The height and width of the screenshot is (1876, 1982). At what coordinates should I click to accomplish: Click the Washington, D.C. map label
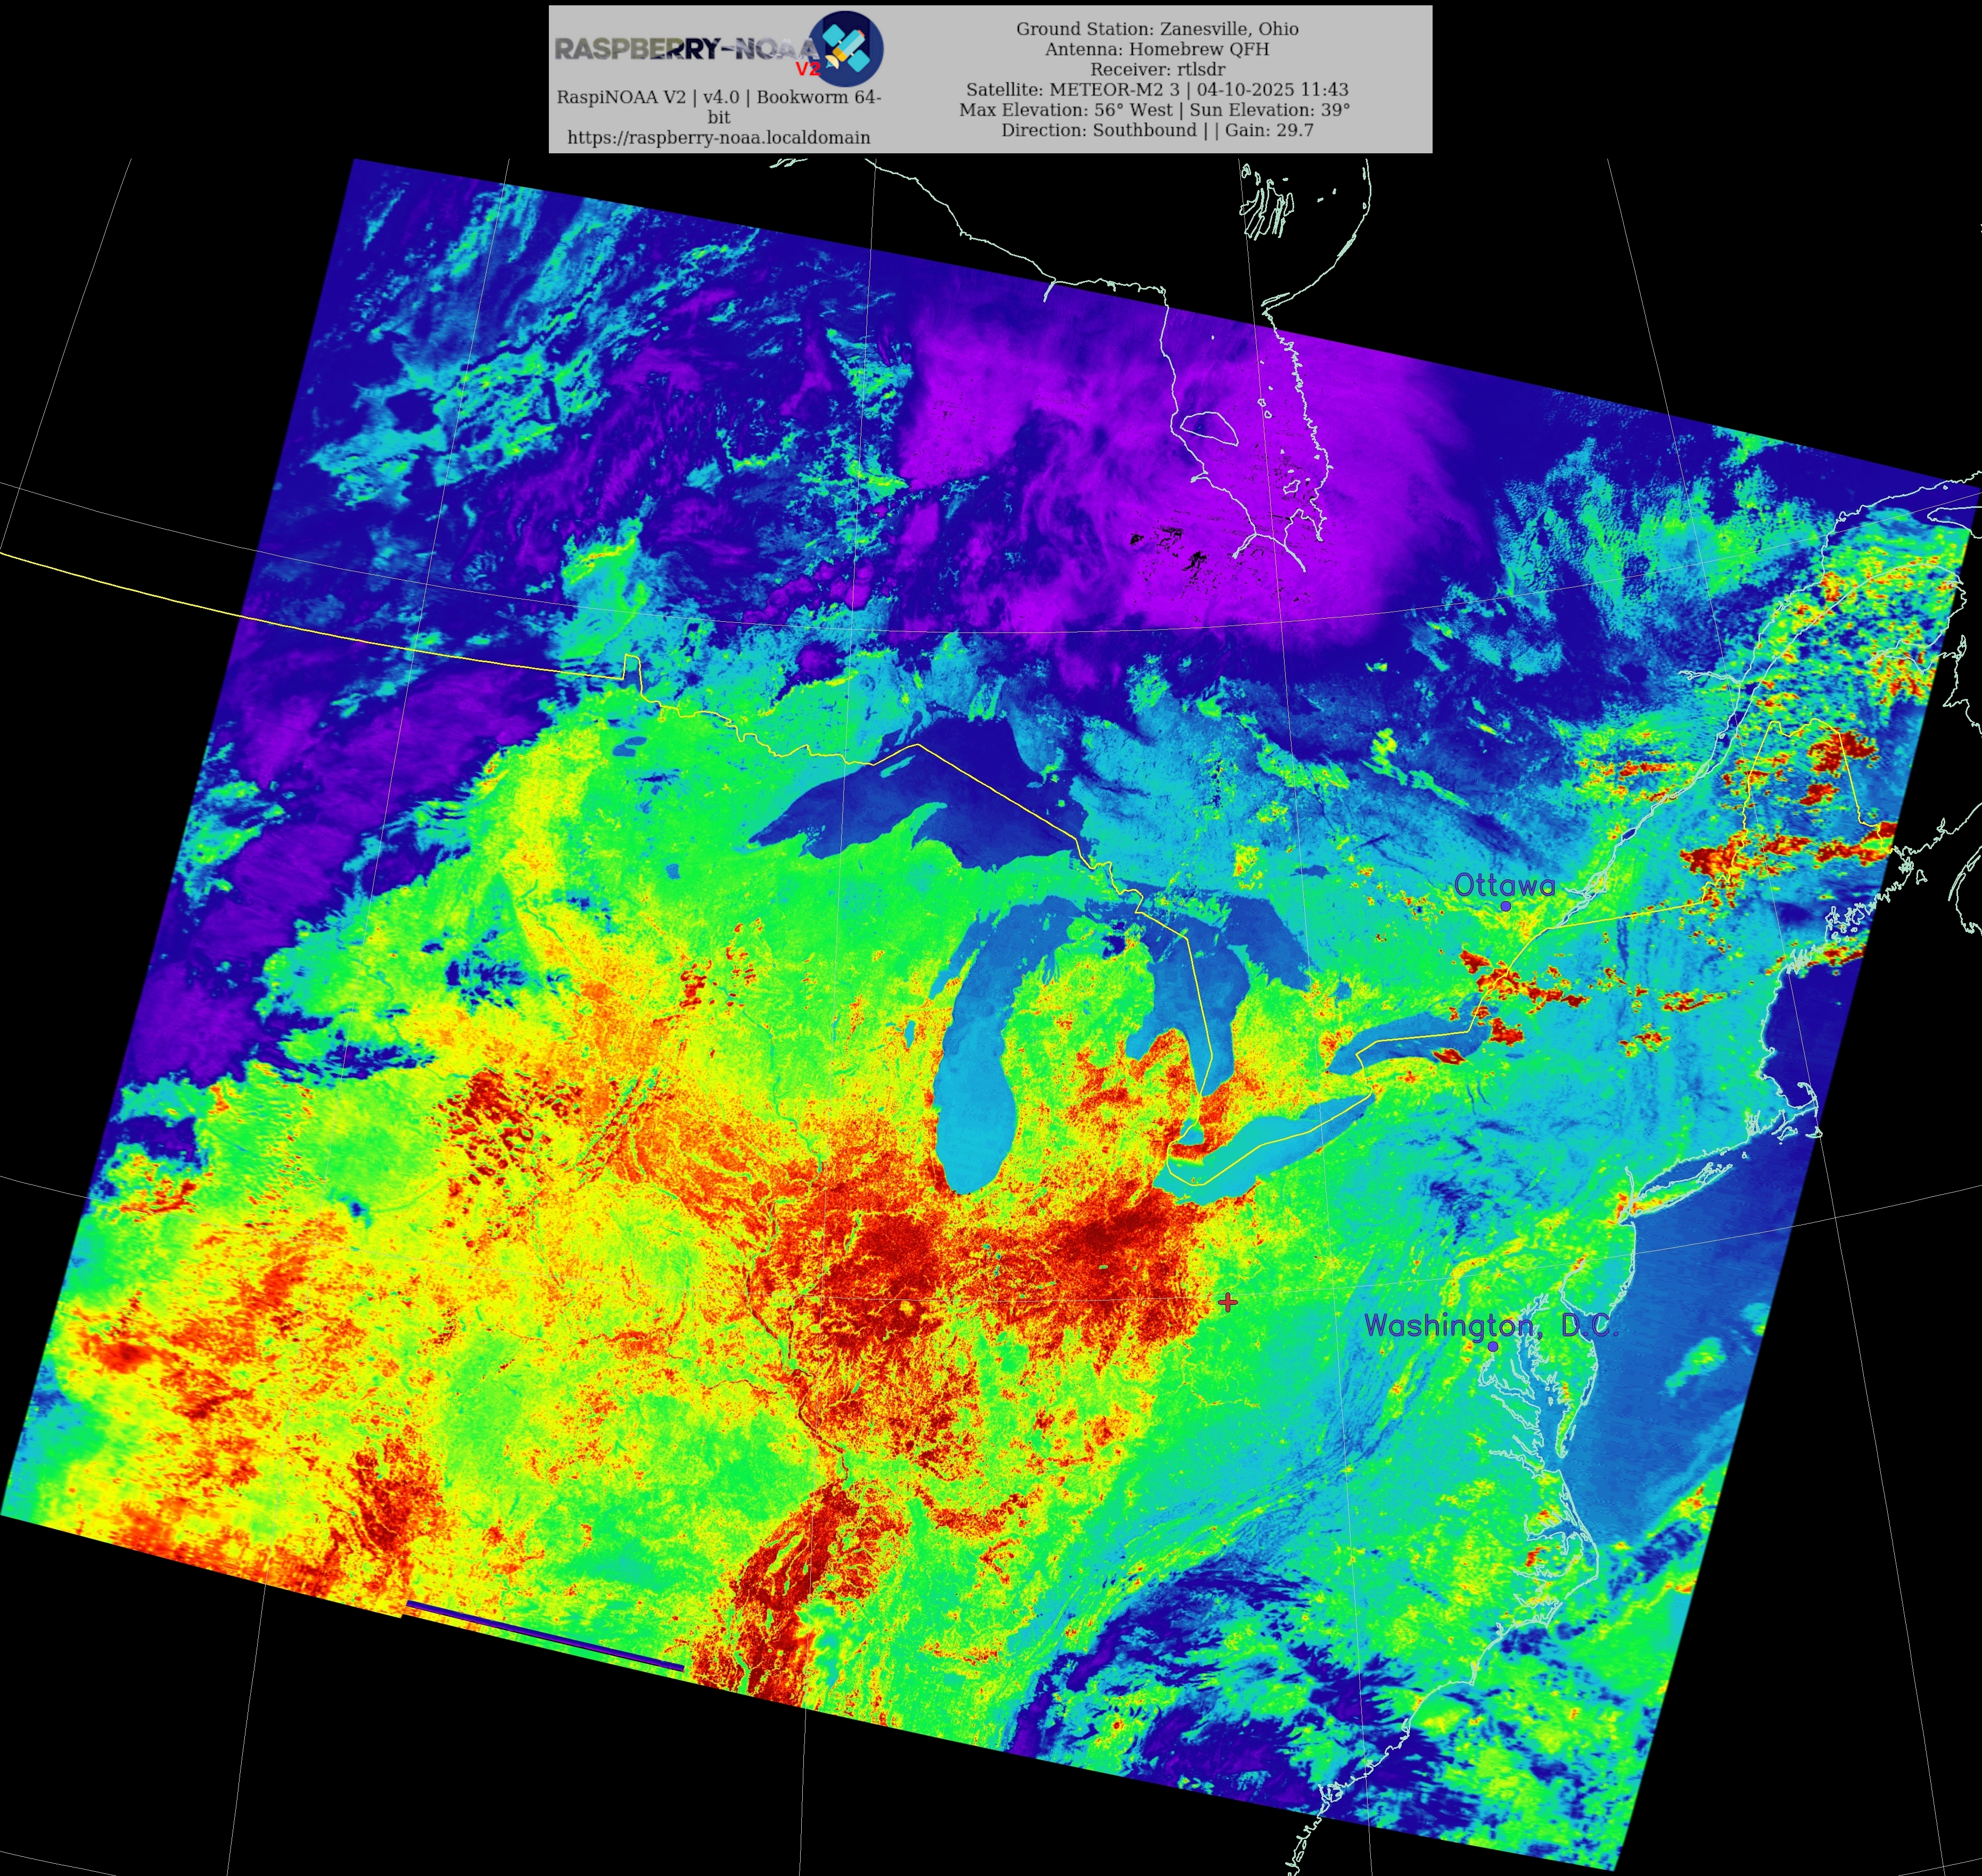point(1490,1325)
